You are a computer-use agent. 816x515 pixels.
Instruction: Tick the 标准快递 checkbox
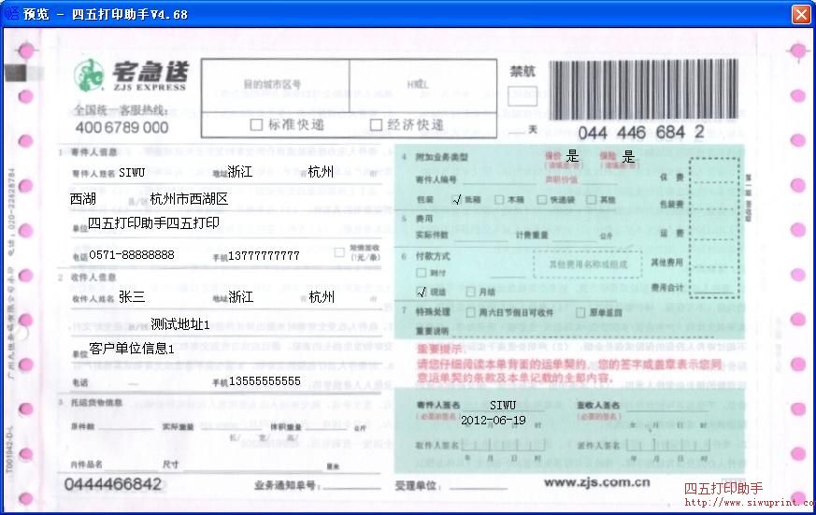click(255, 125)
